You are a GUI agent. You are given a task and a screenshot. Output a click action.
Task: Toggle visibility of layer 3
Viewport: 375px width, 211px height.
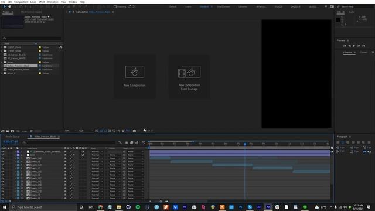point(2,158)
